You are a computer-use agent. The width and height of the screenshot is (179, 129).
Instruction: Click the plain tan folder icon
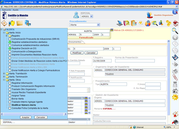pyautogui.click(x=20, y=23)
